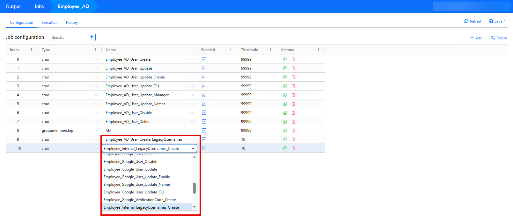513x222 pixels.
Task: Delete the Employee_AD_User_Disable row
Action: pos(293,113)
